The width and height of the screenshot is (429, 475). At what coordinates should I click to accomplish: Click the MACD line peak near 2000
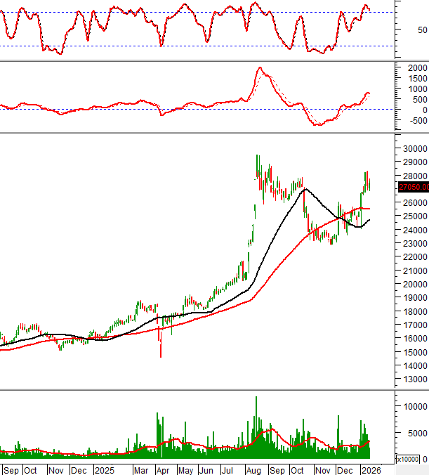point(260,68)
